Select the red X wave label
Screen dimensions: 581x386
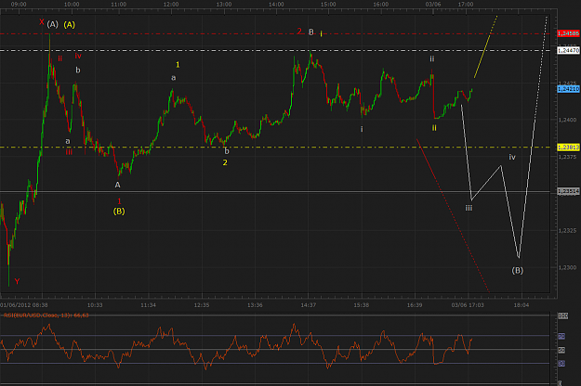click(42, 22)
